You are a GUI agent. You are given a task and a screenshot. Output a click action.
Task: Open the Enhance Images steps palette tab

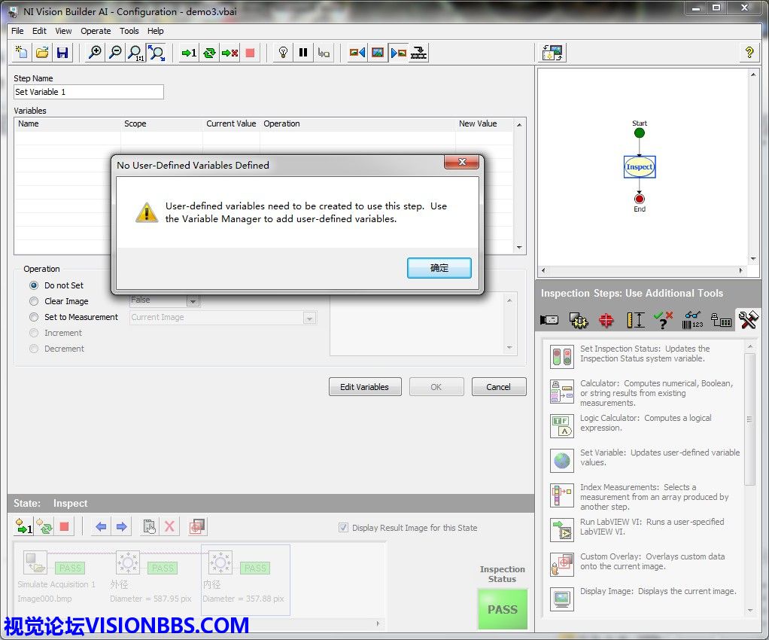pos(579,320)
